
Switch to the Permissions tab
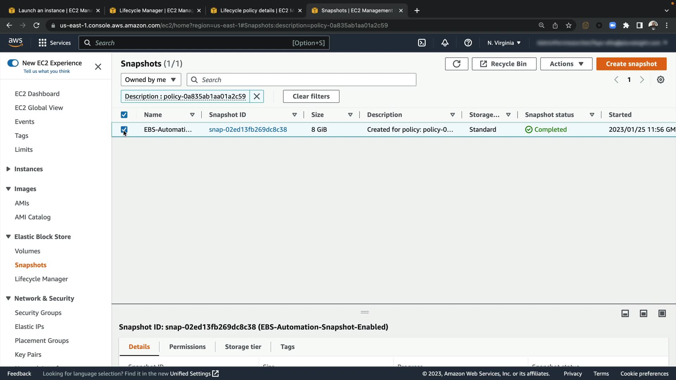coord(187,347)
